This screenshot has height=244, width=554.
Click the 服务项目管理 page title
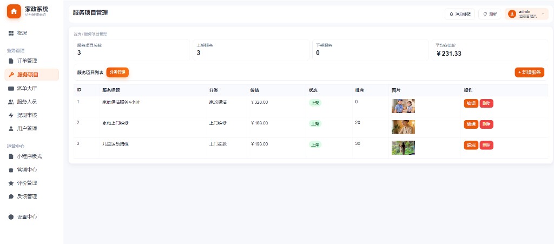coord(90,12)
